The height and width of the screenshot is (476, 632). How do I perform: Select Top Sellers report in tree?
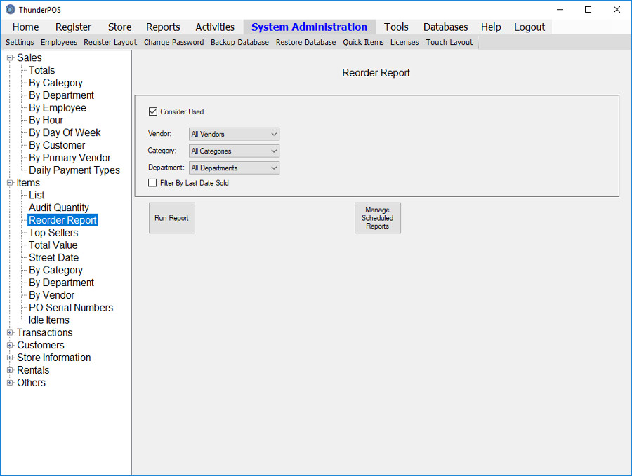[53, 233]
